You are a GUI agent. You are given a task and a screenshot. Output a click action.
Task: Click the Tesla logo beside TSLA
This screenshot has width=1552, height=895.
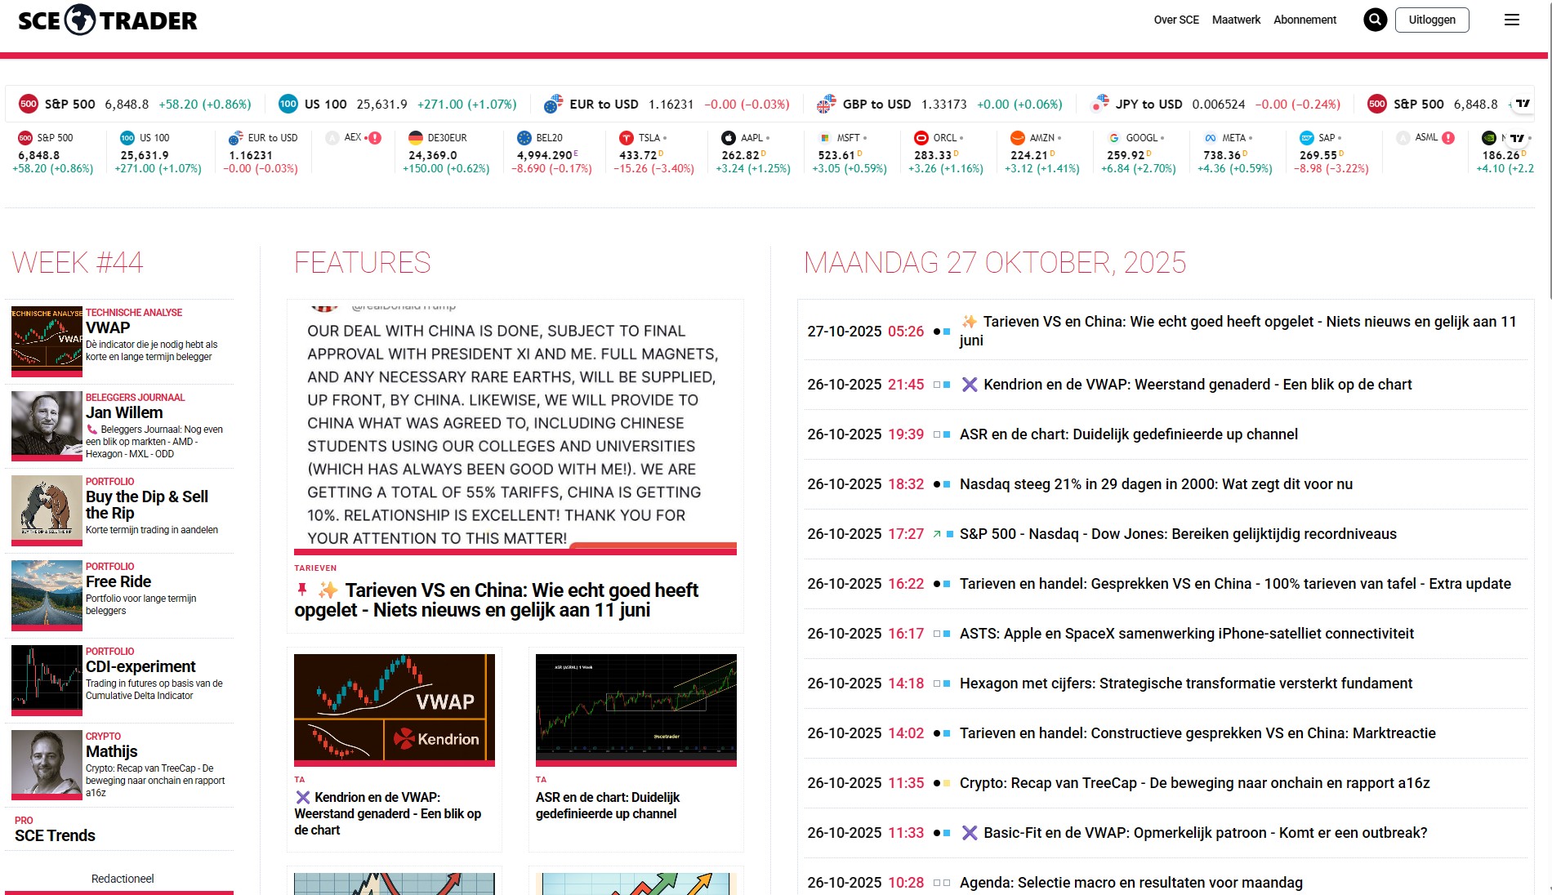click(x=627, y=138)
